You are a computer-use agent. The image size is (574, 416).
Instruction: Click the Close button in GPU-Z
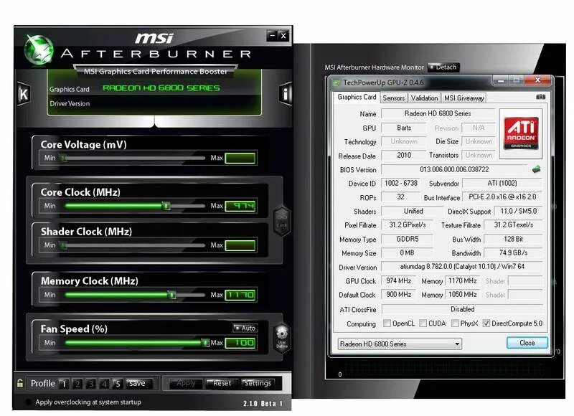(527, 343)
